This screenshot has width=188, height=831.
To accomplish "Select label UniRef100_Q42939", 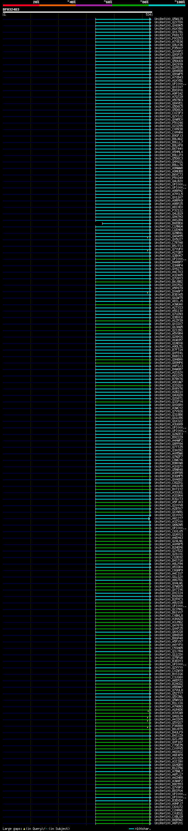I will click(x=169, y=64).
